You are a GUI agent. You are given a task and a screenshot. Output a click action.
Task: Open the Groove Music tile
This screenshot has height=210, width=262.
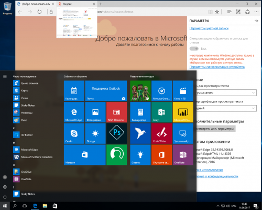[161, 91]
